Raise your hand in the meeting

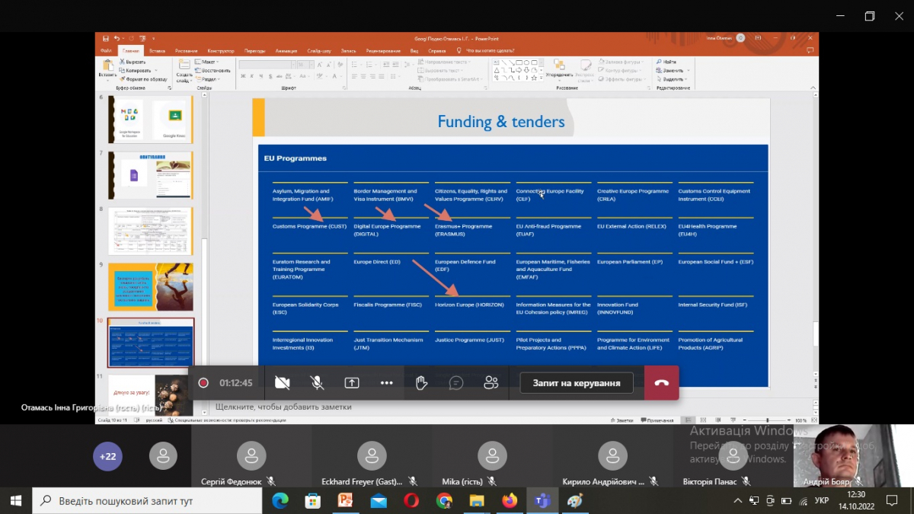point(421,383)
